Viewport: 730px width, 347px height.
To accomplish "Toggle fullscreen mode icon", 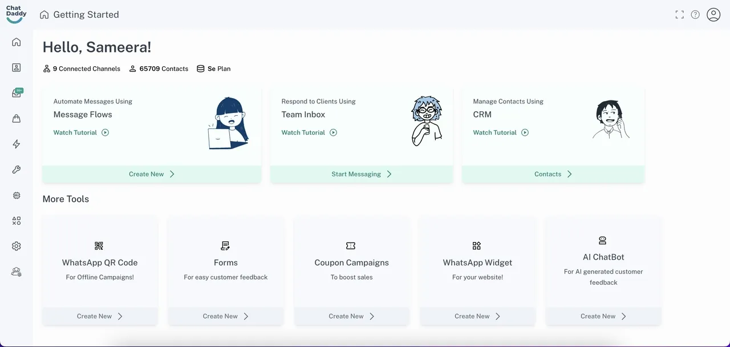I will (x=679, y=15).
